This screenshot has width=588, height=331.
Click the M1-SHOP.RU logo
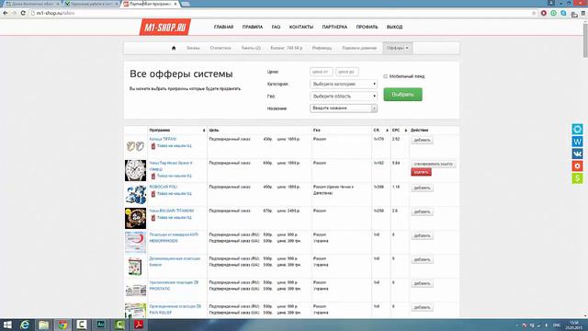pos(165,27)
